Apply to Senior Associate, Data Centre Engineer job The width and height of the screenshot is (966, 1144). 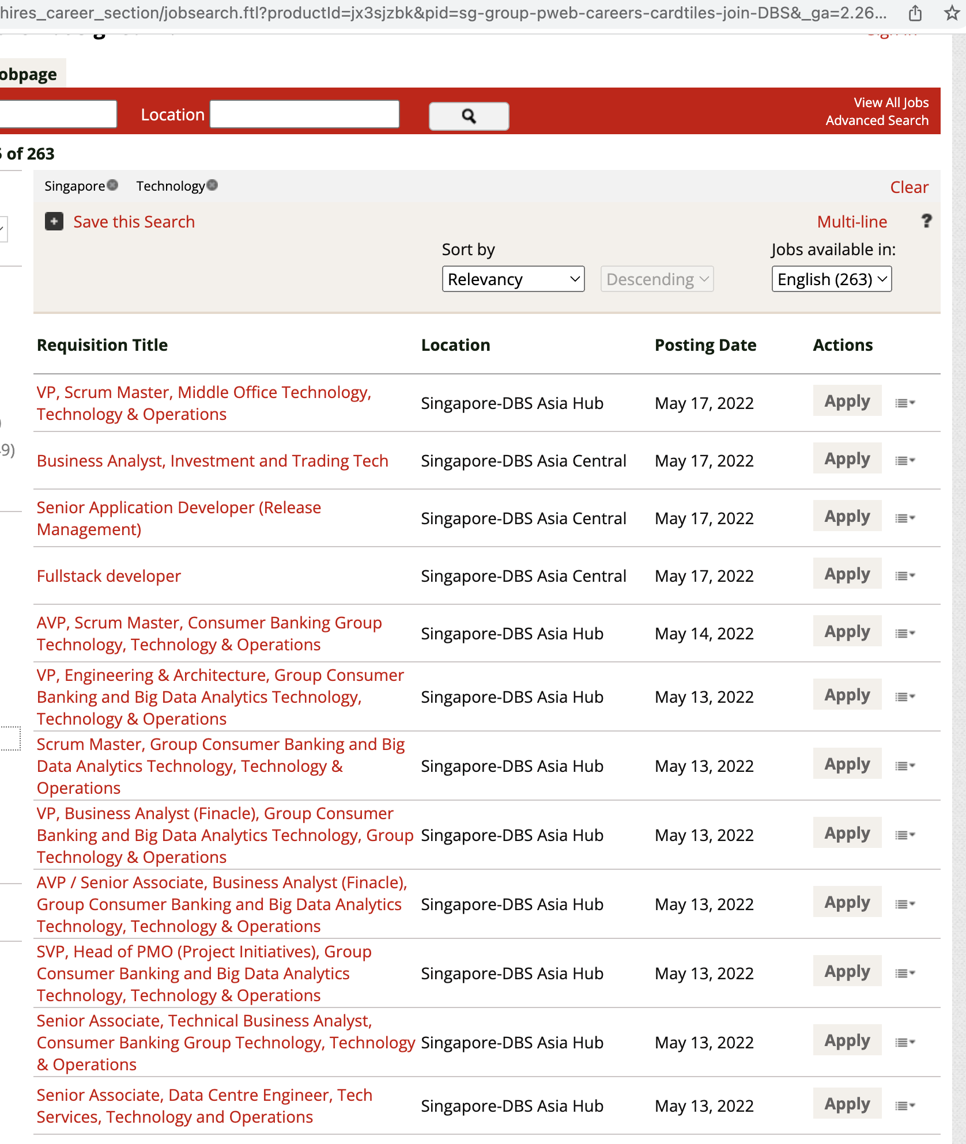pyautogui.click(x=847, y=1104)
